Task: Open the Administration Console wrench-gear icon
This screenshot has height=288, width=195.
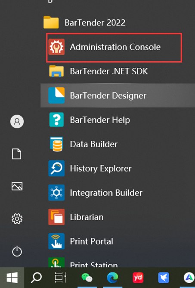Action: tap(56, 47)
